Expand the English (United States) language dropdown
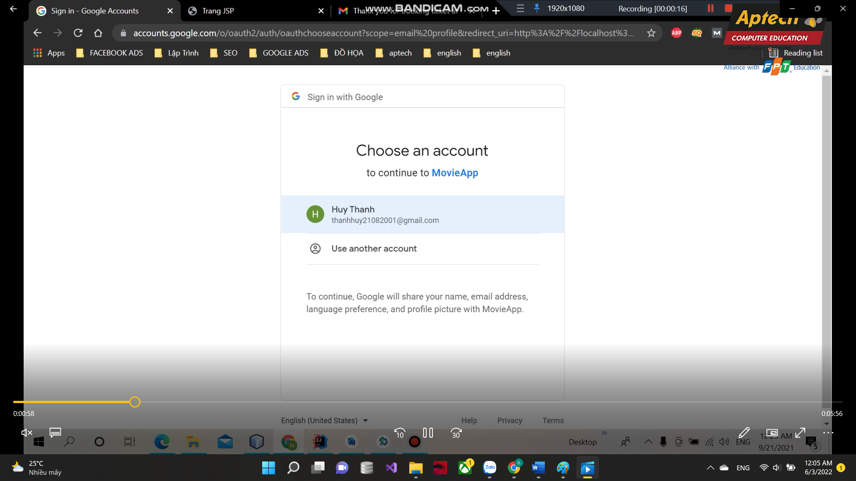Viewport: 856px width, 481px height. pyautogui.click(x=324, y=420)
